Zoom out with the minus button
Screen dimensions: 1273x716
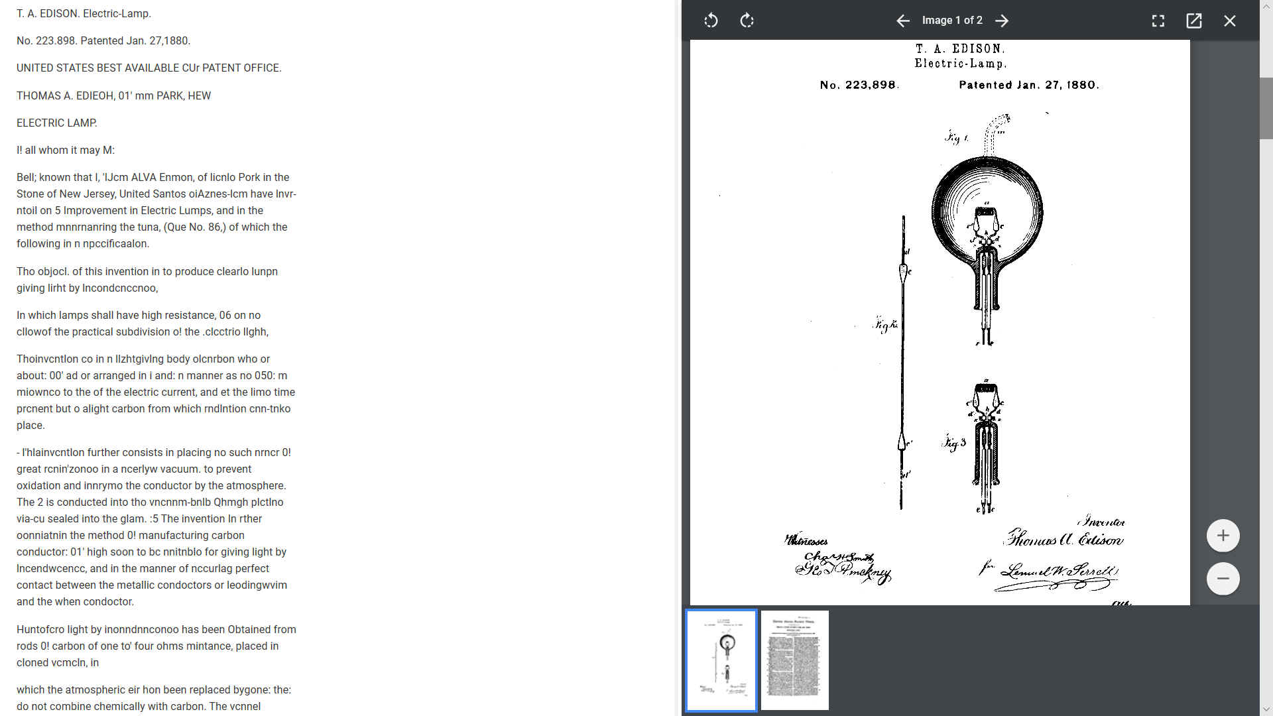pyautogui.click(x=1223, y=579)
